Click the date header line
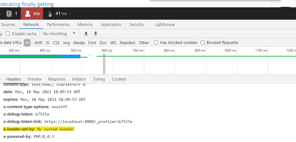This screenshot has width=296, height=142. pos(42,92)
